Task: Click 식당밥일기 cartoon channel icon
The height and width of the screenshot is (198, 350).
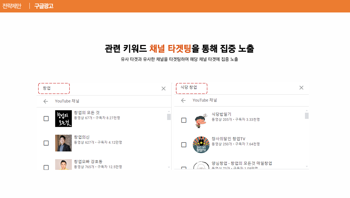Action: tap(201, 120)
